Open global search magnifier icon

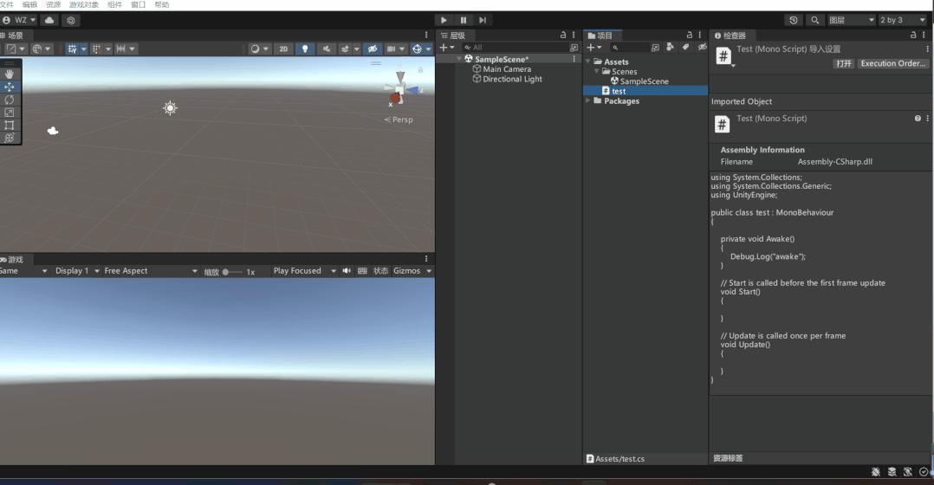814,20
